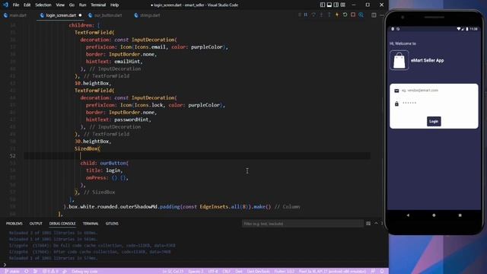Tap the shopping bag app logo in the emulator
487x274 pixels.
pyautogui.click(x=399, y=60)
